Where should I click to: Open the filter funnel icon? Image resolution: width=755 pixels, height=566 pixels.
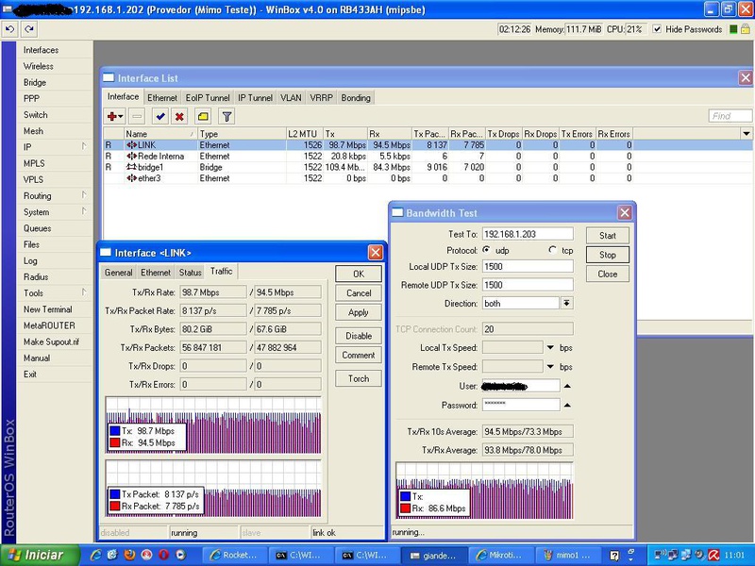(226, 116)
